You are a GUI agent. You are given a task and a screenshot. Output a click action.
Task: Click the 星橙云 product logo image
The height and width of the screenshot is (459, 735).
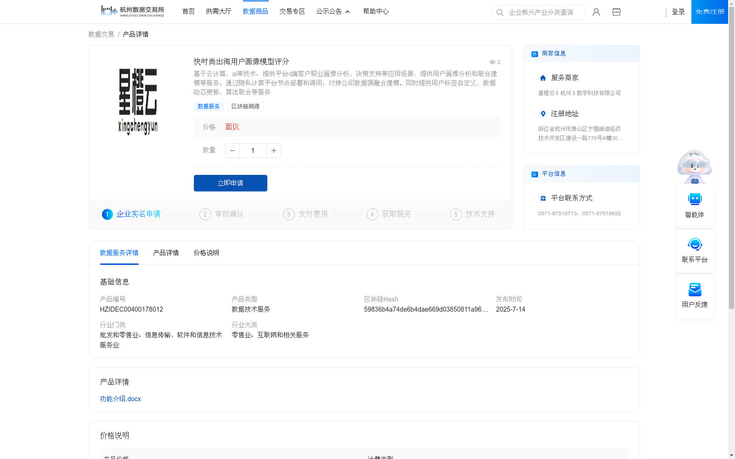[x=138, y=101]
